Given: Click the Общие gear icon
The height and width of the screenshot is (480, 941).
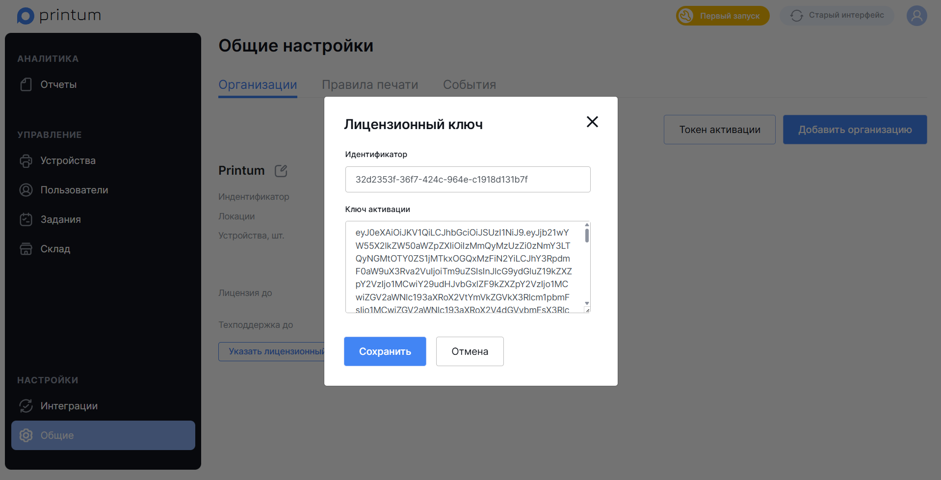Looking at the screenshot, I should pyautogui.click(x=26, y=435).
